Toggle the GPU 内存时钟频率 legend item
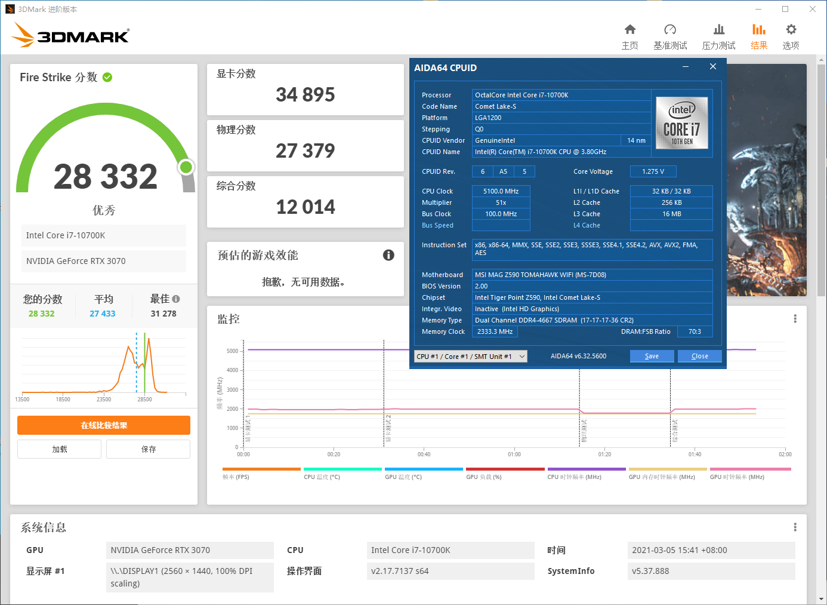827x605 pixels. [668, 474]
